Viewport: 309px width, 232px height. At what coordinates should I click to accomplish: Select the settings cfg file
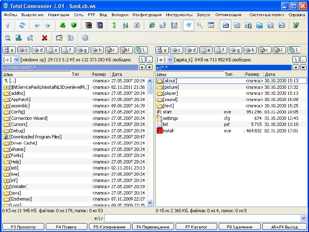point(231,118)
